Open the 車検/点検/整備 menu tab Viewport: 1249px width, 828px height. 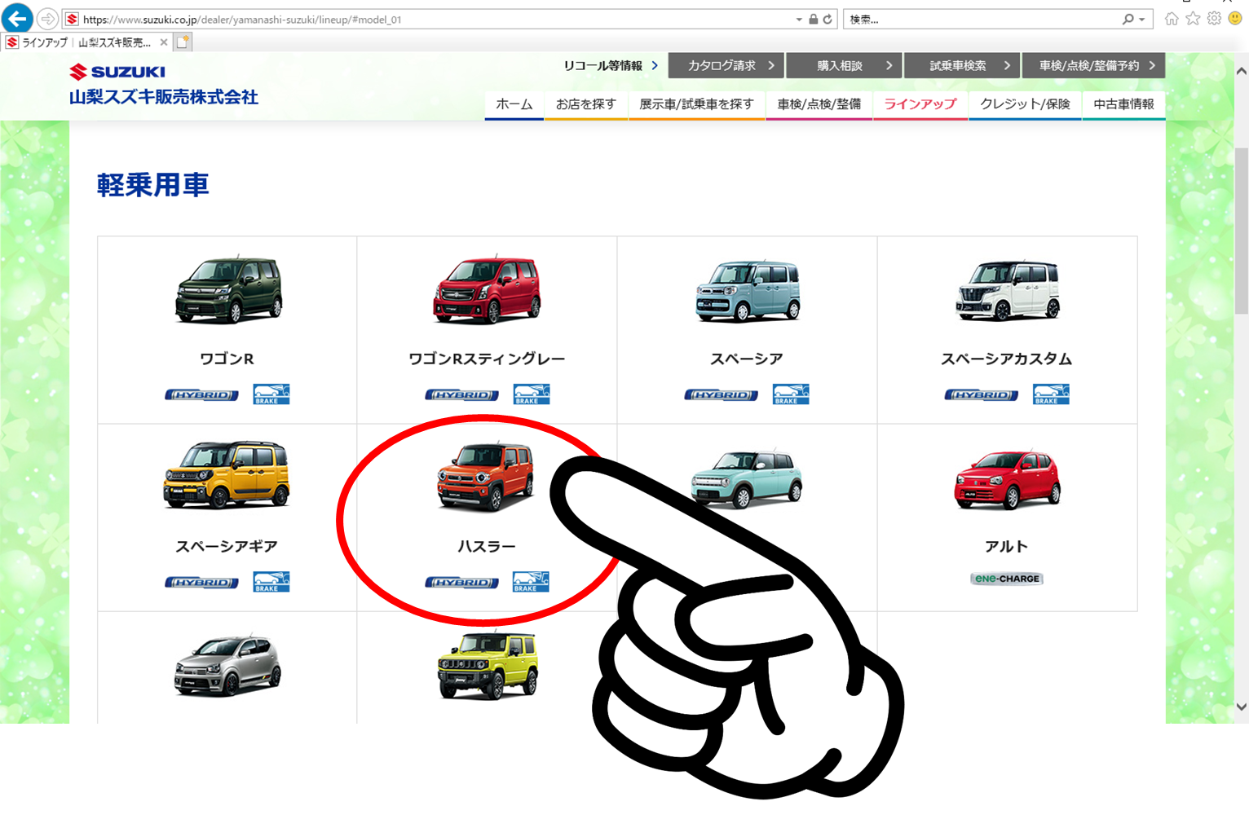(x=819, y=104)
